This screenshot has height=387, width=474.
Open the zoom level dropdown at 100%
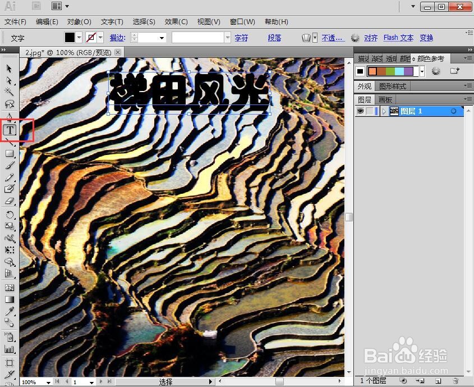pyautogui.click(x=48, y=383)
